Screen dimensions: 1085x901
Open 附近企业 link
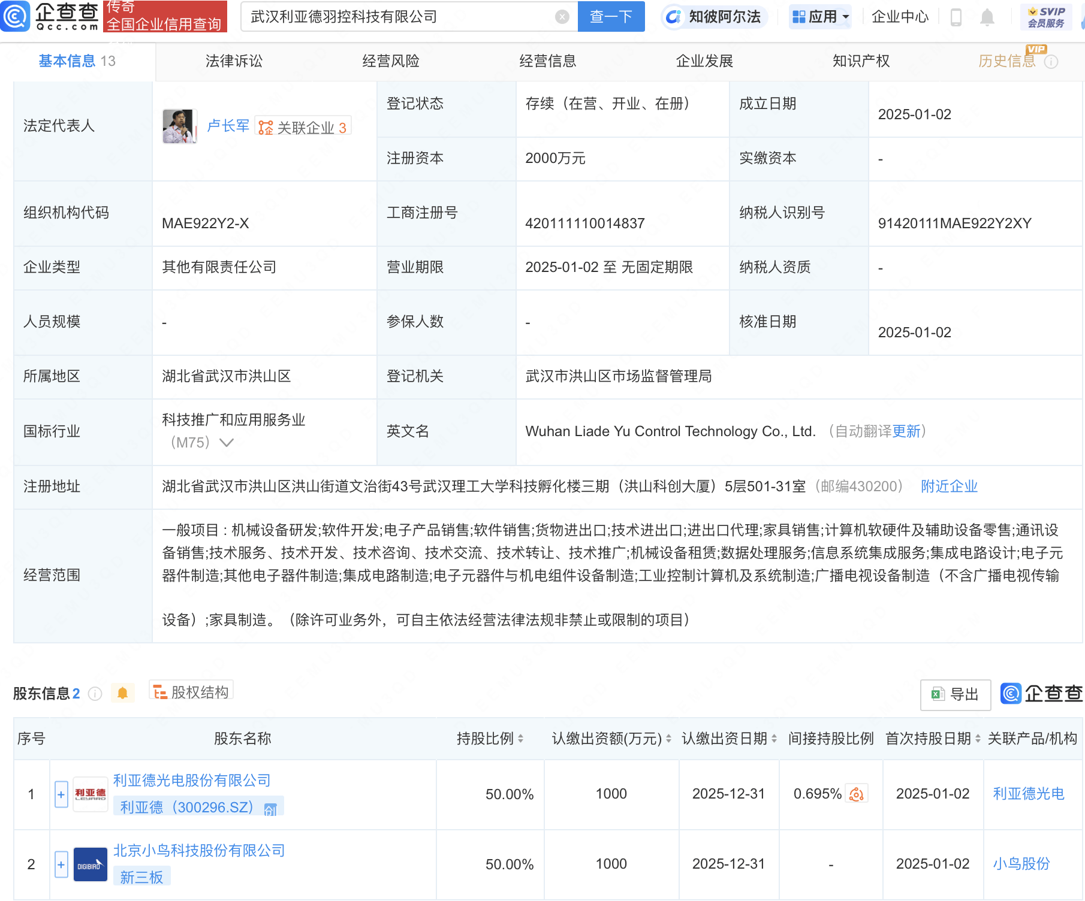point(949,486)
